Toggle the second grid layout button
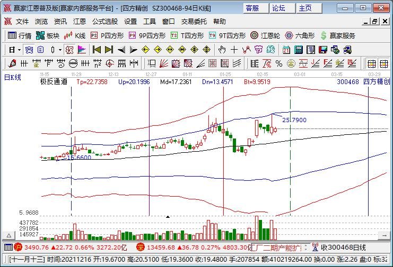The height and width of the screenshot is (267, 393). 384,63
